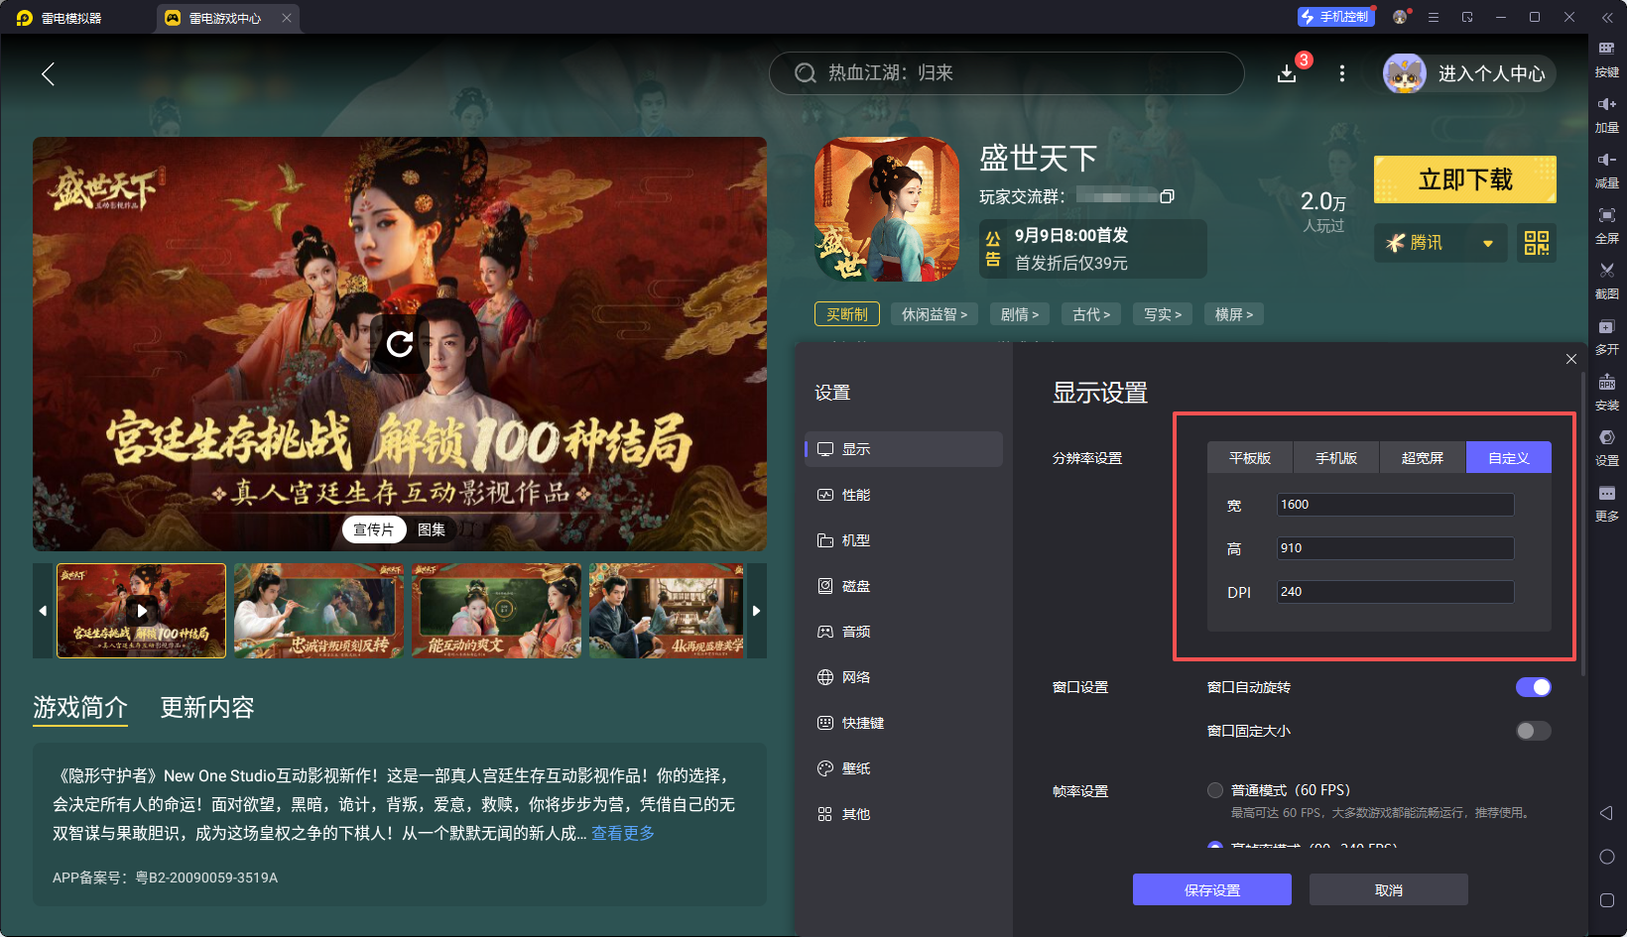Select the 平板版 resolution tab
This screenshot has width=1627, height=937.
pos(1250,458)
